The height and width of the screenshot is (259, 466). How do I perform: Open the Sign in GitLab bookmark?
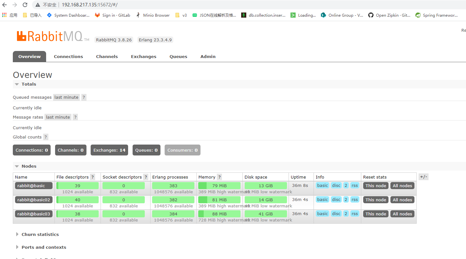tap(112, 15)
